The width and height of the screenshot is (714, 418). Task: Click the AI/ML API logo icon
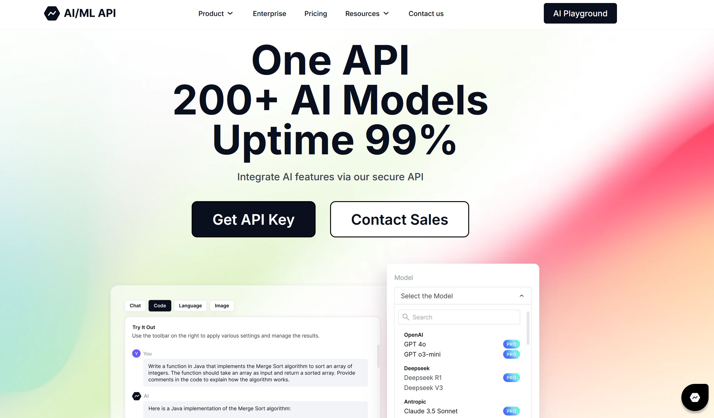coord(51,13)
